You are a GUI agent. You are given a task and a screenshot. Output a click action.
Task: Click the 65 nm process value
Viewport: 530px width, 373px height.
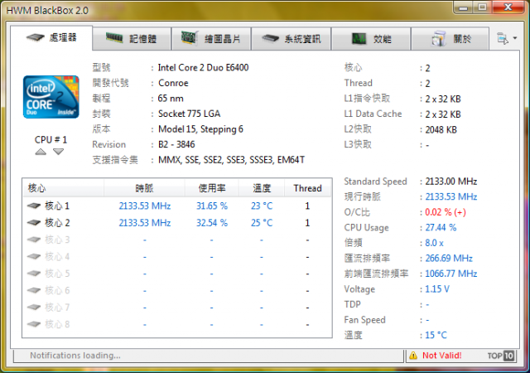[171, 99]
